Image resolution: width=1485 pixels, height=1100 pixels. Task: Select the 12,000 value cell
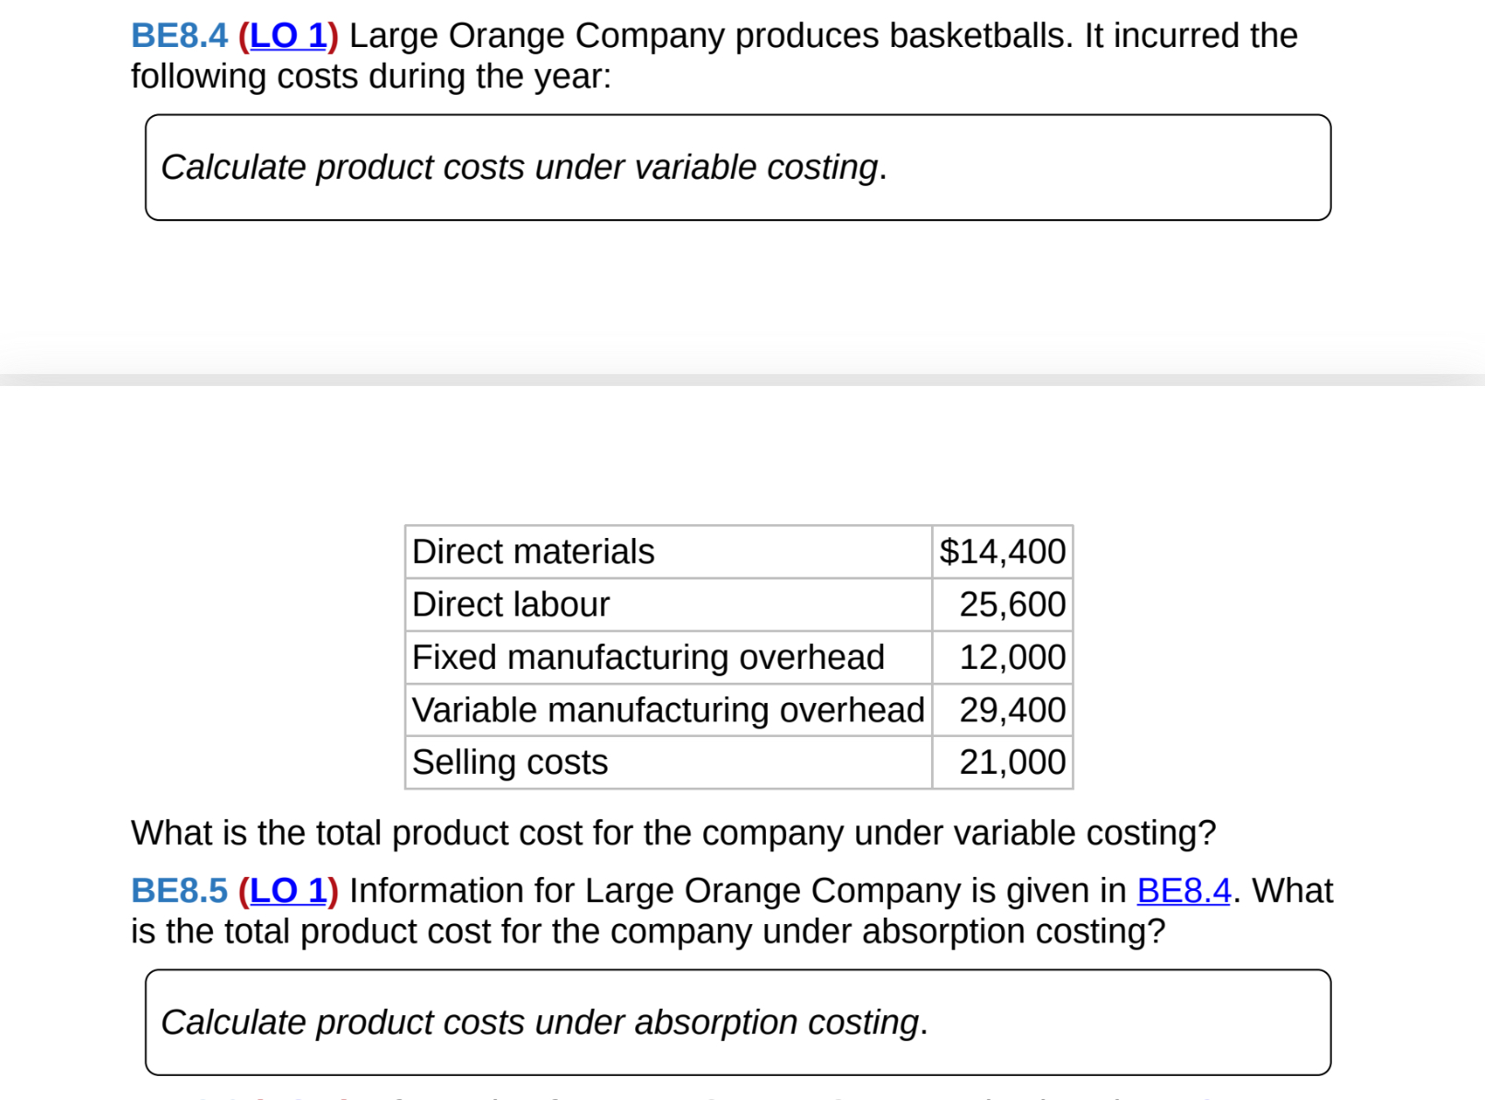click(1003, 657)
